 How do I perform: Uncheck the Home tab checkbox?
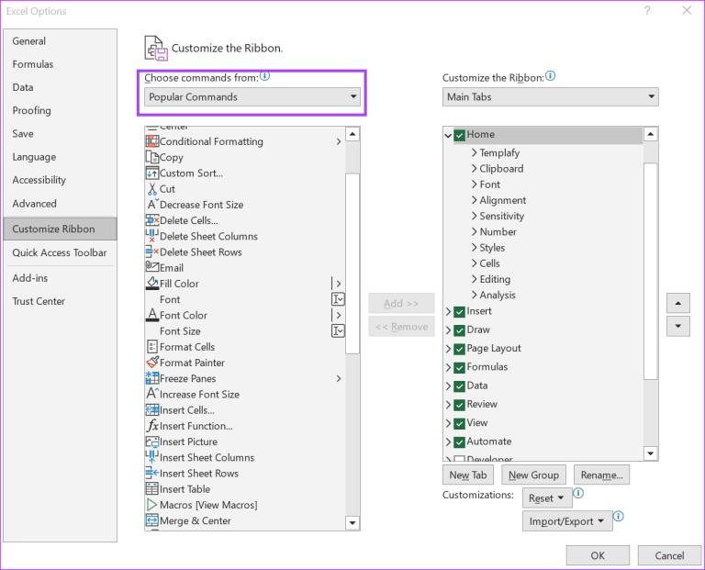(x=459, y=135)
